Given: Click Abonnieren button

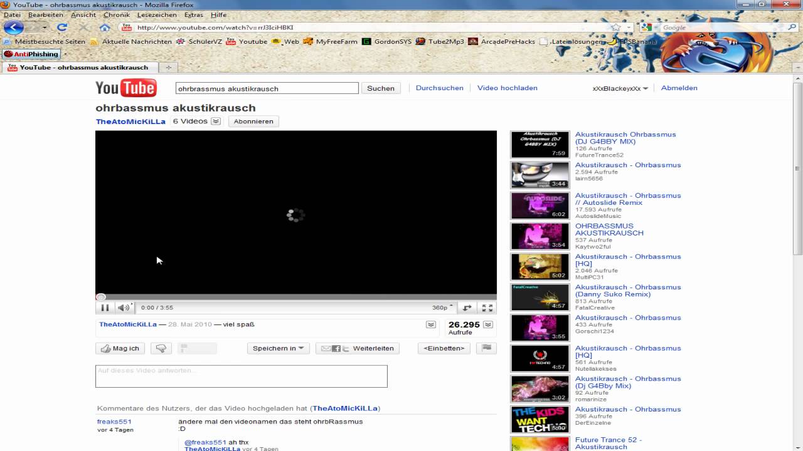Looking at the screenshot, I should [253, 122].
